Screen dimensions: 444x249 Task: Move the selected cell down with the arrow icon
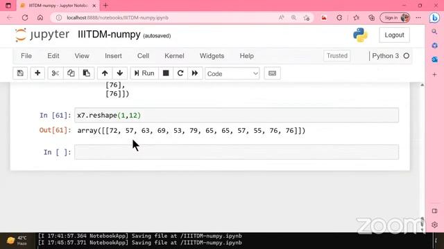120,73
